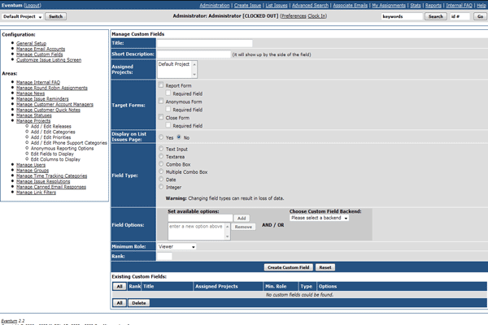
Task: Open Reports in top menu
Action: coord(434,6)
